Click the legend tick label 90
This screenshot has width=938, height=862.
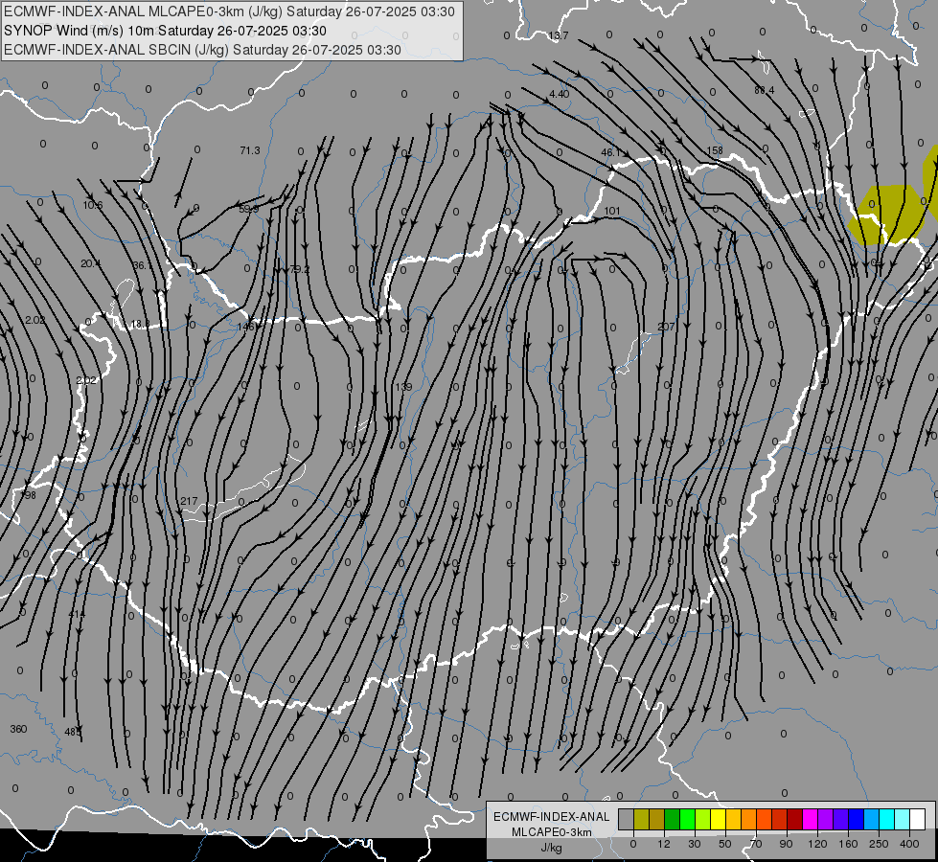[786, 844]
